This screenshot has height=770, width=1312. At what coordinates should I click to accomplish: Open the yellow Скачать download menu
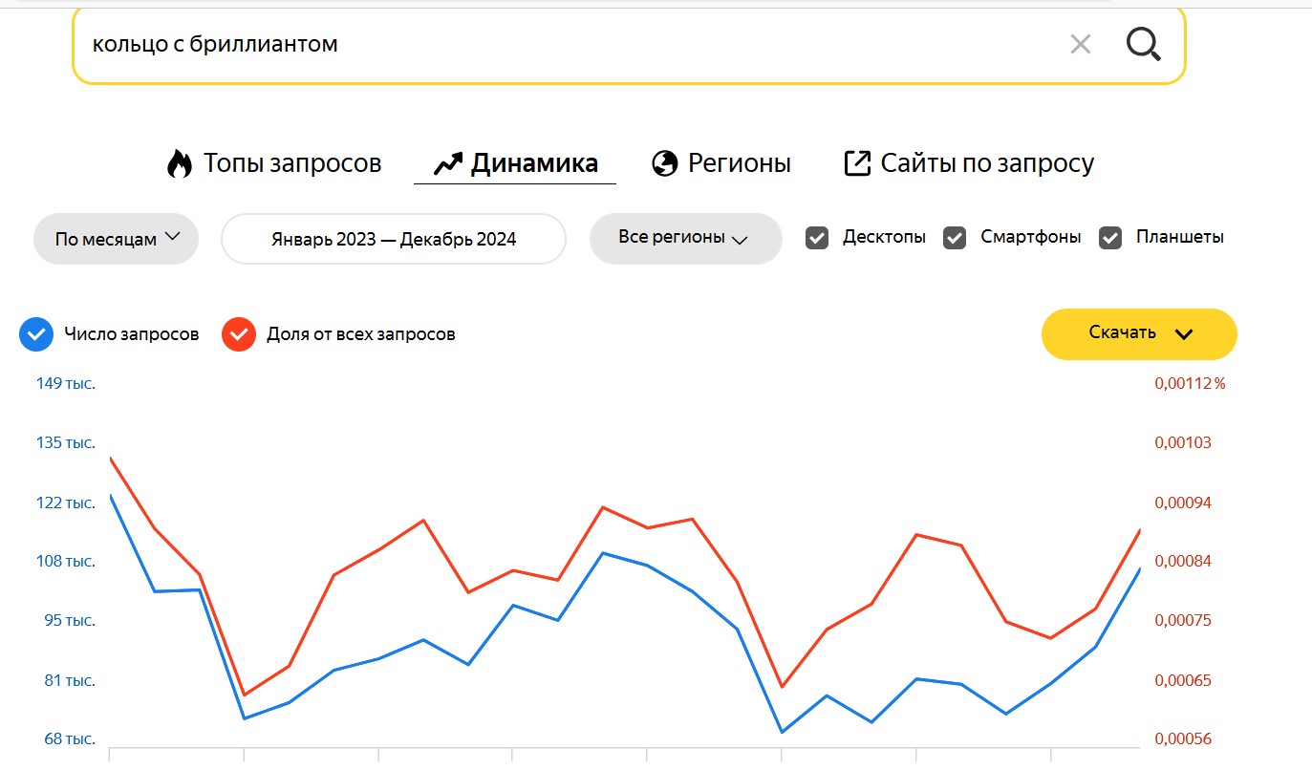(x=1139, y=334)
